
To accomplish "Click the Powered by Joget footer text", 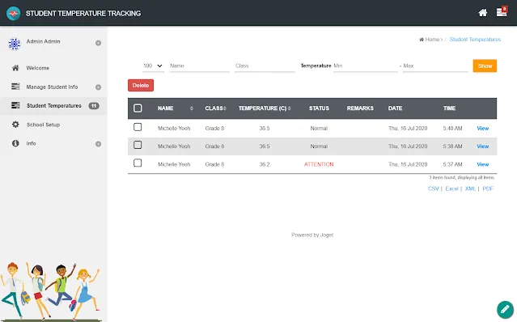I will [x=312, y=235].
